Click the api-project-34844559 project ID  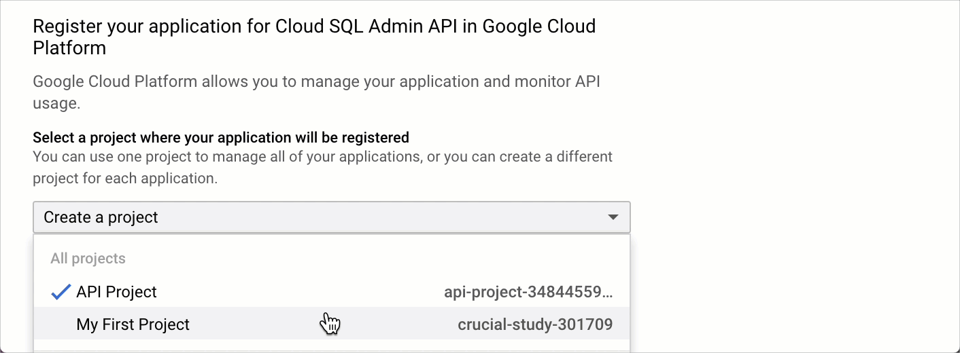pos(528,293)
